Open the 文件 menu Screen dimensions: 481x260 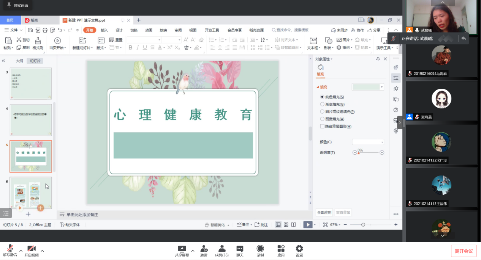[x=13, y=30]
